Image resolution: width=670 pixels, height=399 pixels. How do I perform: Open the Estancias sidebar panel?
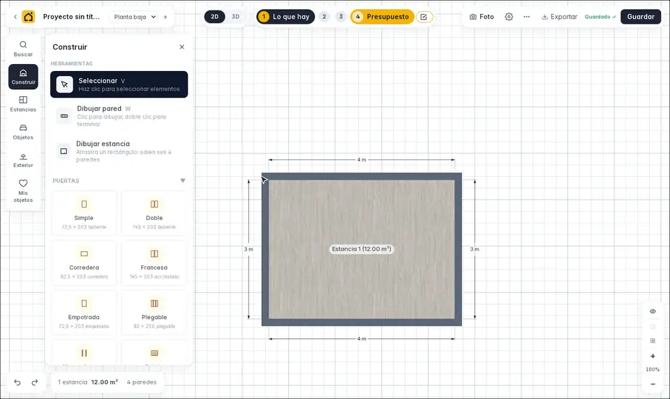click(x=23, y=104)
